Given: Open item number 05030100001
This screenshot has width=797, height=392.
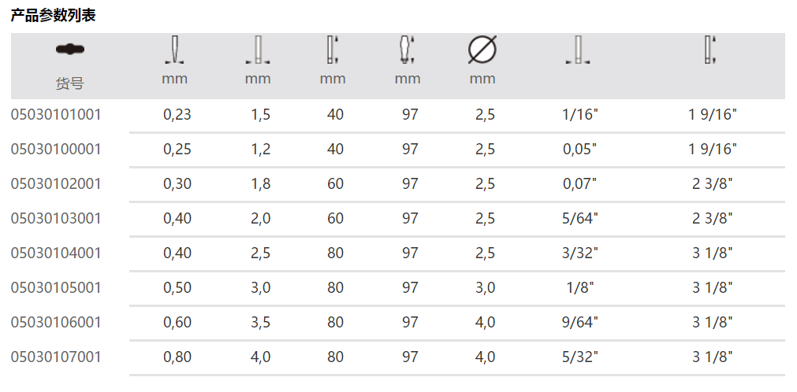Looking at the screenshot, I should [x=56, y=150].
